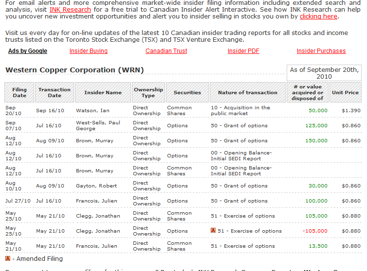The height and width of the screenshot is (271, 367).
Task: Click '10 - Acquisition in the public market'
Action: click(240, 111)
